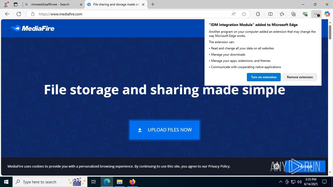Open network status tray icon
Viewport: 333px width, 187px height.
(x=293, y=182)
